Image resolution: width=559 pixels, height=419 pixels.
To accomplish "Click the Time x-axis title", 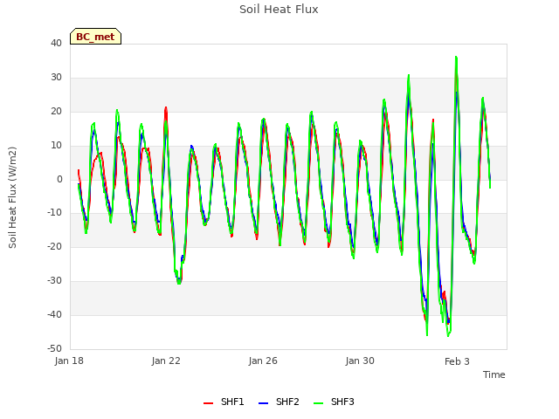I will 493,374.
